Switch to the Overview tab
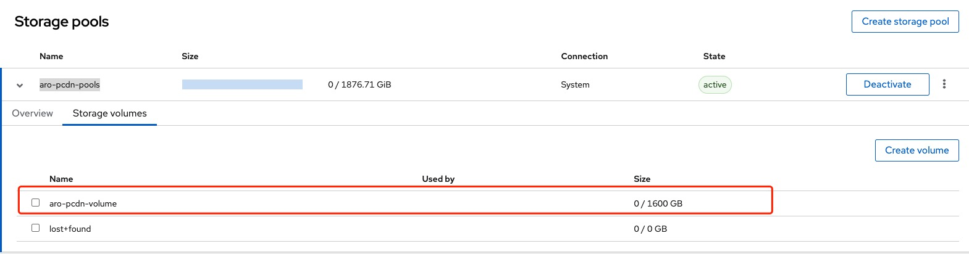 [33, 113]
